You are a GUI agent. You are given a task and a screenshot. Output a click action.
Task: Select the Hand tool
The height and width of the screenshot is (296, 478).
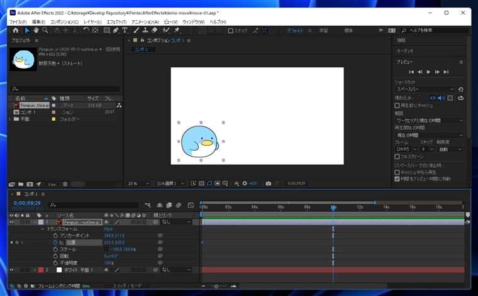[x=36, y=30]
